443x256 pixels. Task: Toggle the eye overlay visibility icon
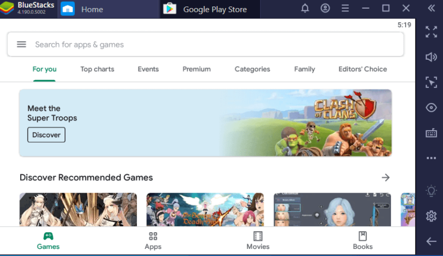pos(431,107)
